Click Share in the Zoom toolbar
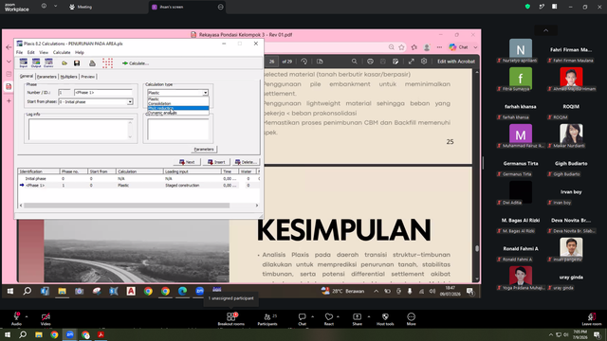The height and width of the screenshot is (341, 607). pyautogui.click(x=357, y=318)
